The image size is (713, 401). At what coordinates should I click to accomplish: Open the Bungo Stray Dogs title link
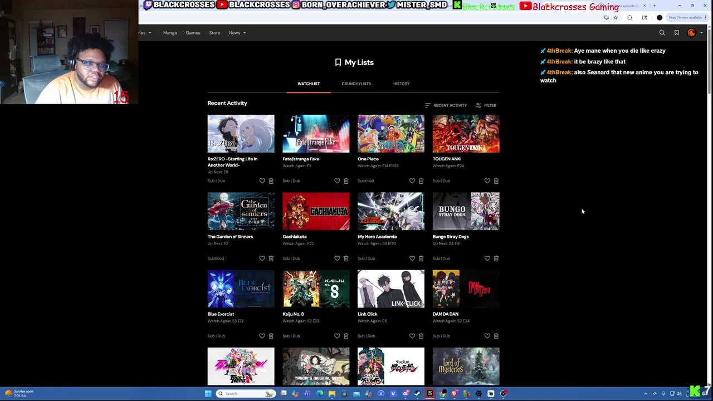pyautogui.click(x=451, y=237)
